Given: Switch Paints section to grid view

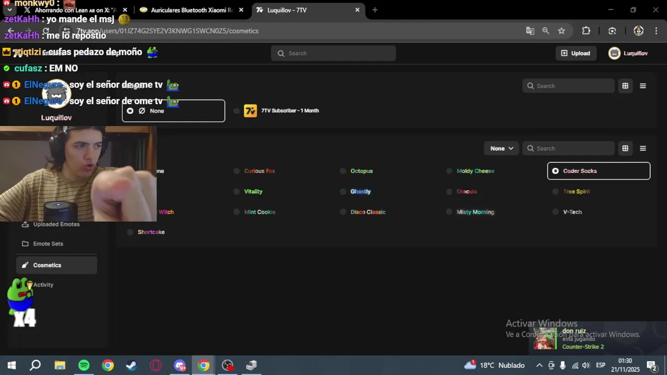Looking at the screenshot, I should pyautogui.click(x=625, y=148).
